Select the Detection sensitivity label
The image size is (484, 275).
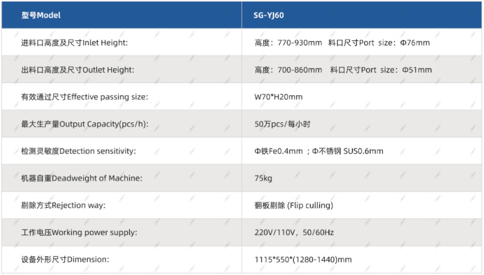coord(78,151)
